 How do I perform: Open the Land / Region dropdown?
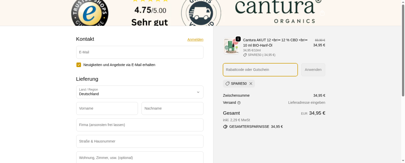[x=140, y=92]
